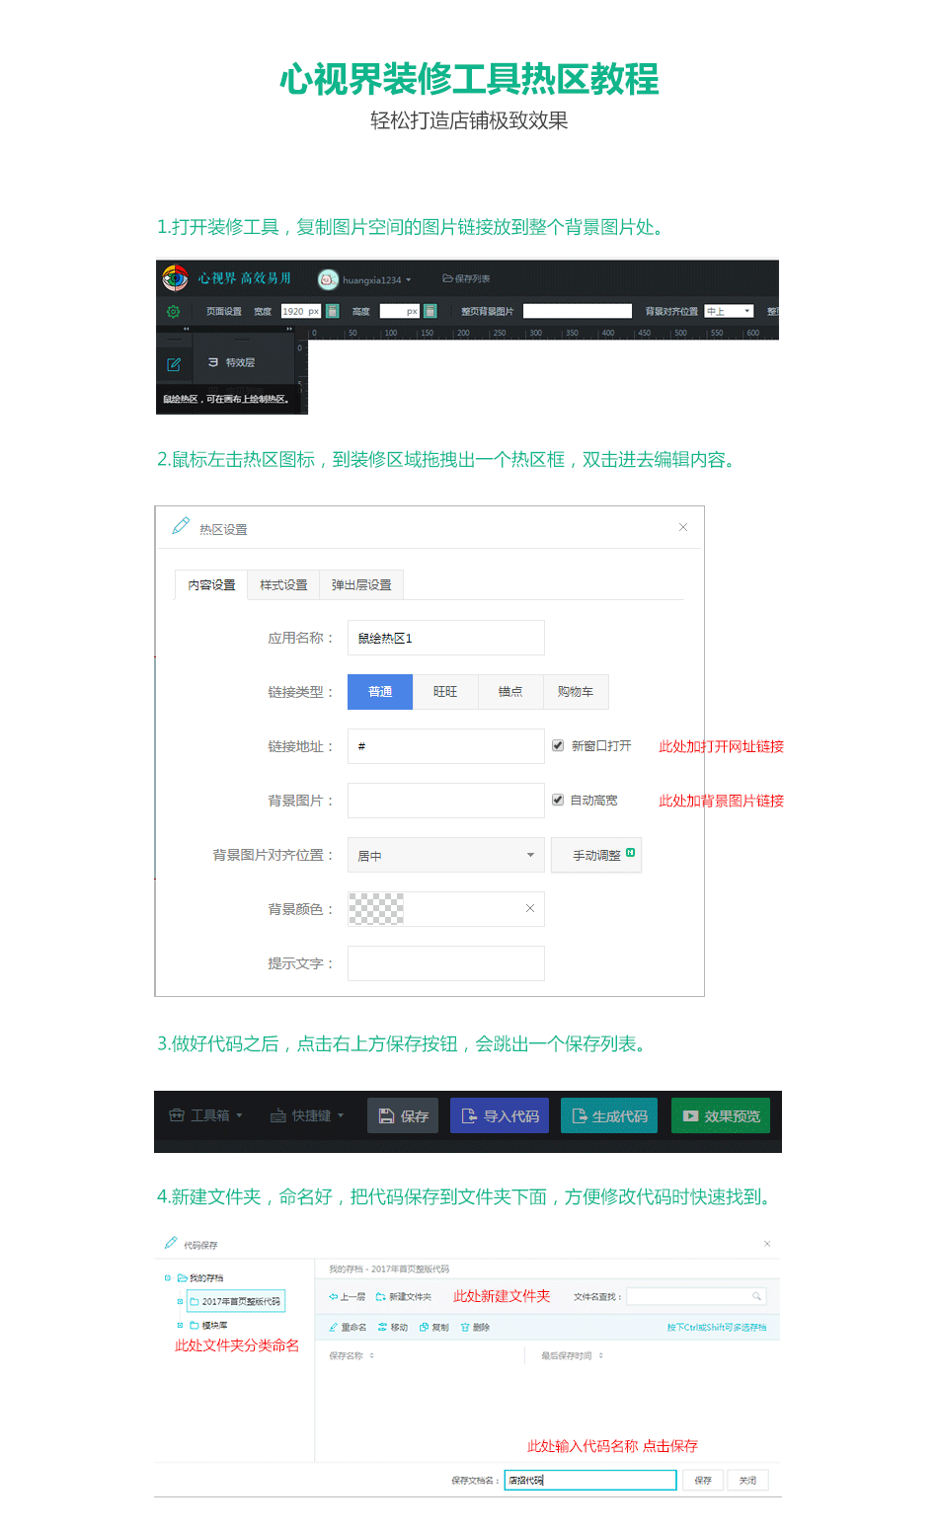938x1532 pixels.
Task: Close the 热区设置 dialog
Action: pyautogui.click(x=683, y=527)
